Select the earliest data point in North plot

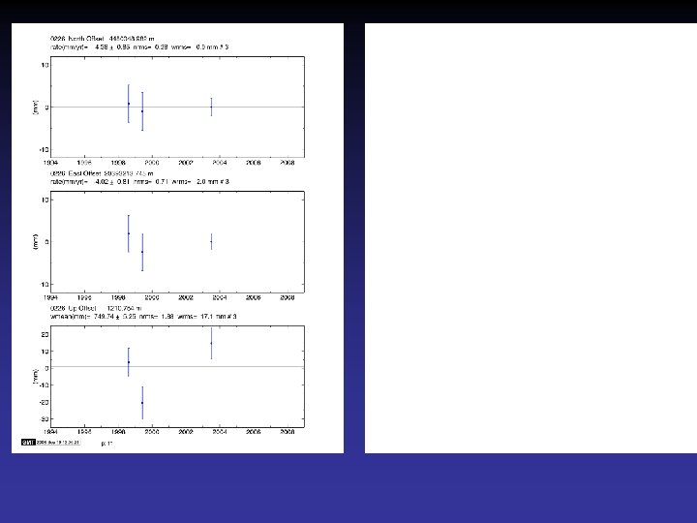[129, 104]
